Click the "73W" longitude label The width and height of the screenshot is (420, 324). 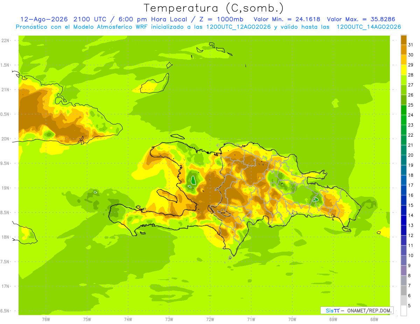coord(169,319)
